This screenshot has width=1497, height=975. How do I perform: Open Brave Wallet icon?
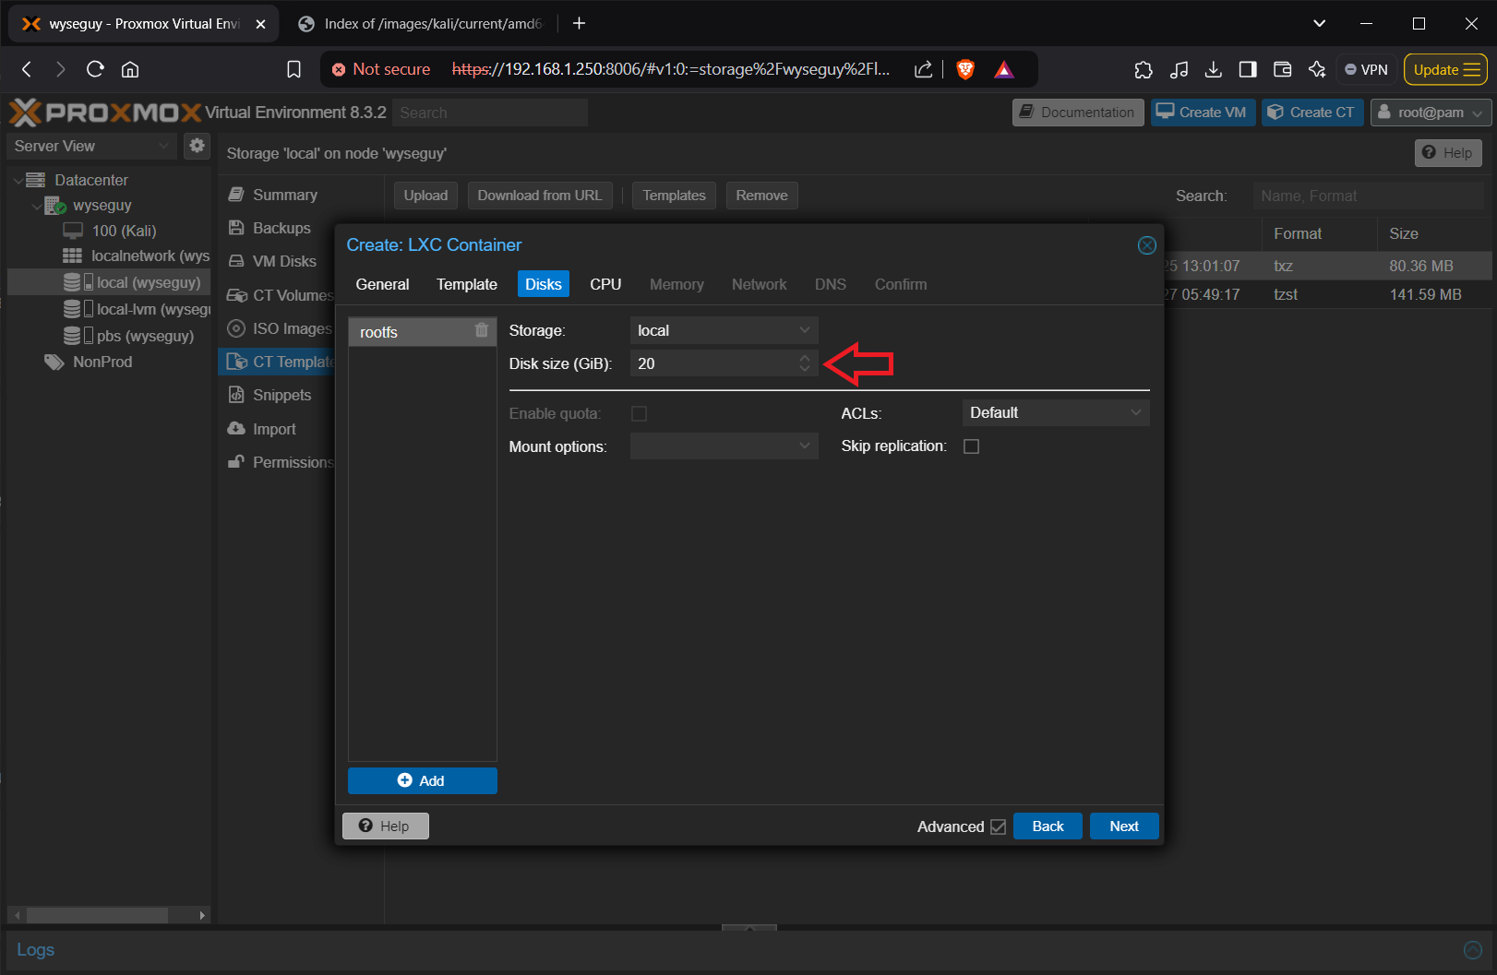click(1282, 69)
